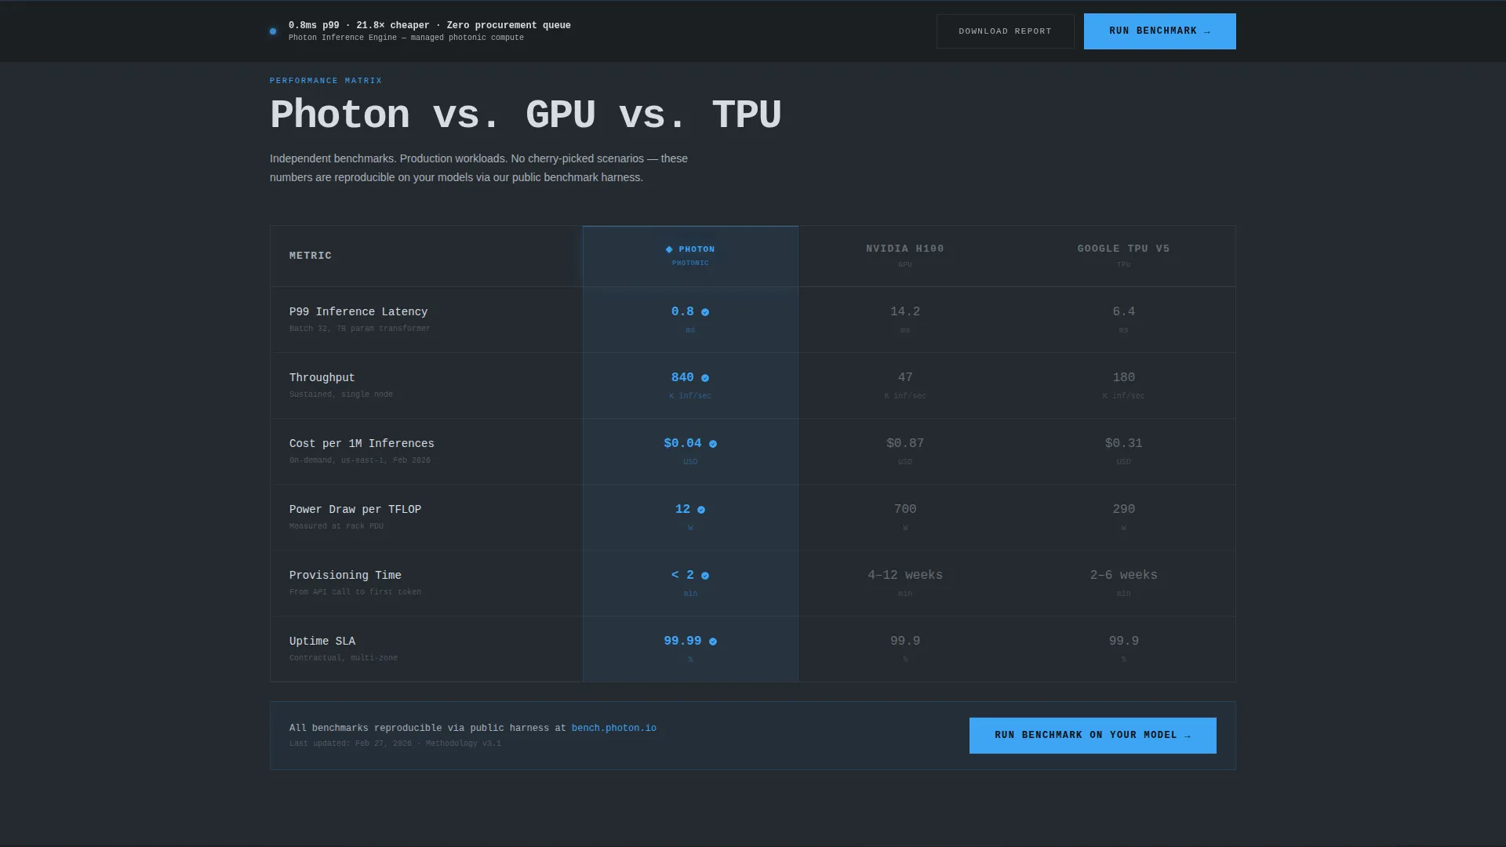The image size is (1506, 847).
Task: Click the 700 W NVIDIA power value
Action: 905,510
